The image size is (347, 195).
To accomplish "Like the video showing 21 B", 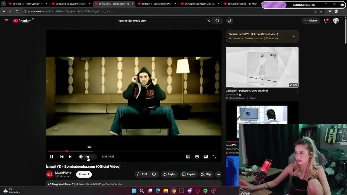I will click(x=142, y=174).
